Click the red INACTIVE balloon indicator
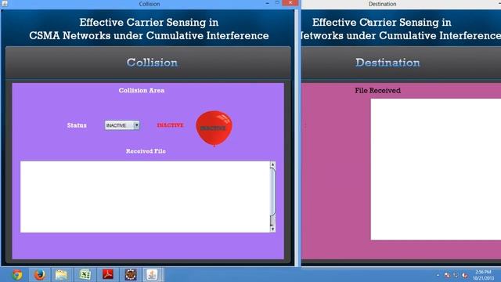 tap(214, 128)
